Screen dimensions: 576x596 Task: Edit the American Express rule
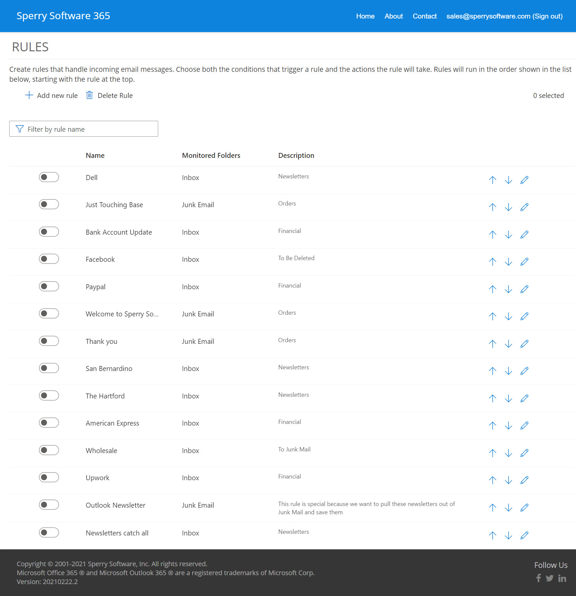[x=524, y=426]
